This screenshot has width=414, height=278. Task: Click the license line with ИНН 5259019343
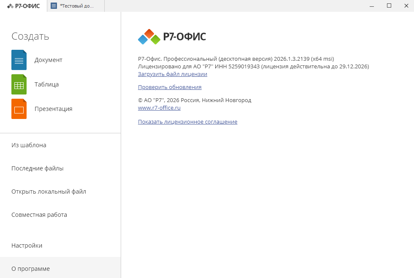point(253,66)
